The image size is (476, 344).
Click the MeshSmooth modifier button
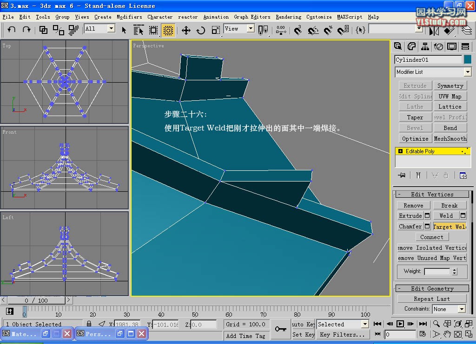click(450, 139)
